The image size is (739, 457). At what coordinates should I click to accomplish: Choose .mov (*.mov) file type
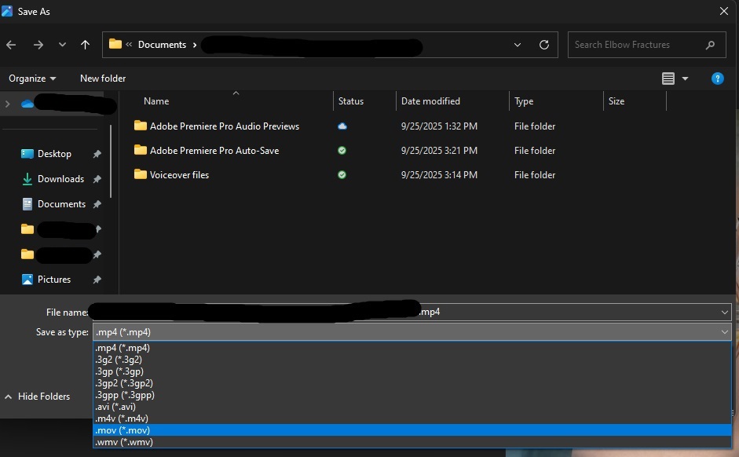pyautogui.click(x=412, y=430)
